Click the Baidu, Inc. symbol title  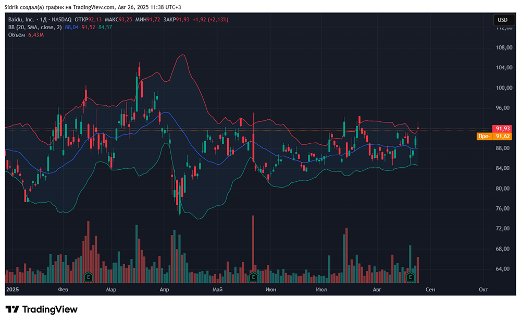point(21,20)
